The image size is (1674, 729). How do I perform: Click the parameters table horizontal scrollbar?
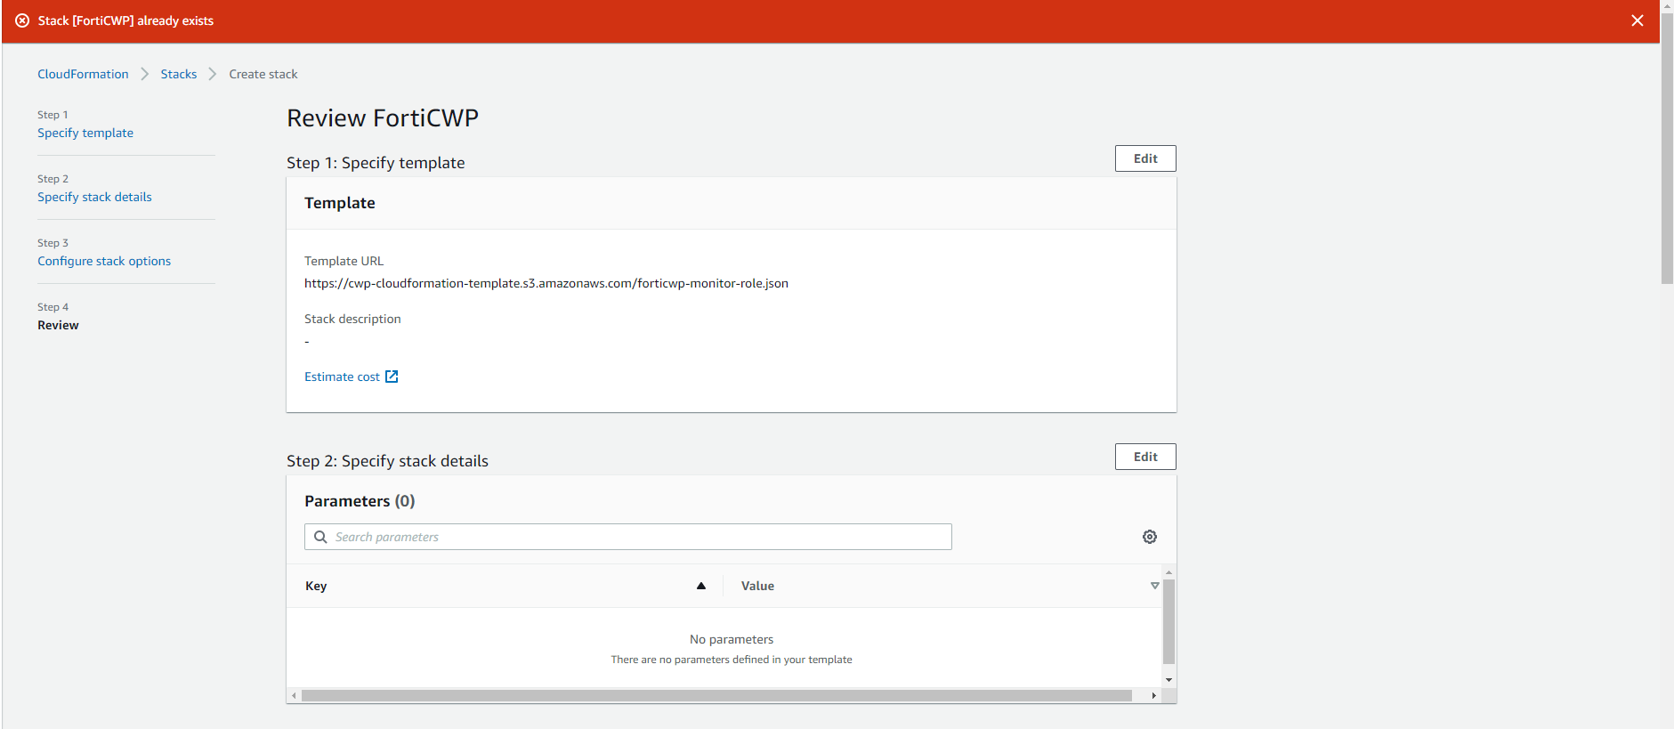pos(716,695)
